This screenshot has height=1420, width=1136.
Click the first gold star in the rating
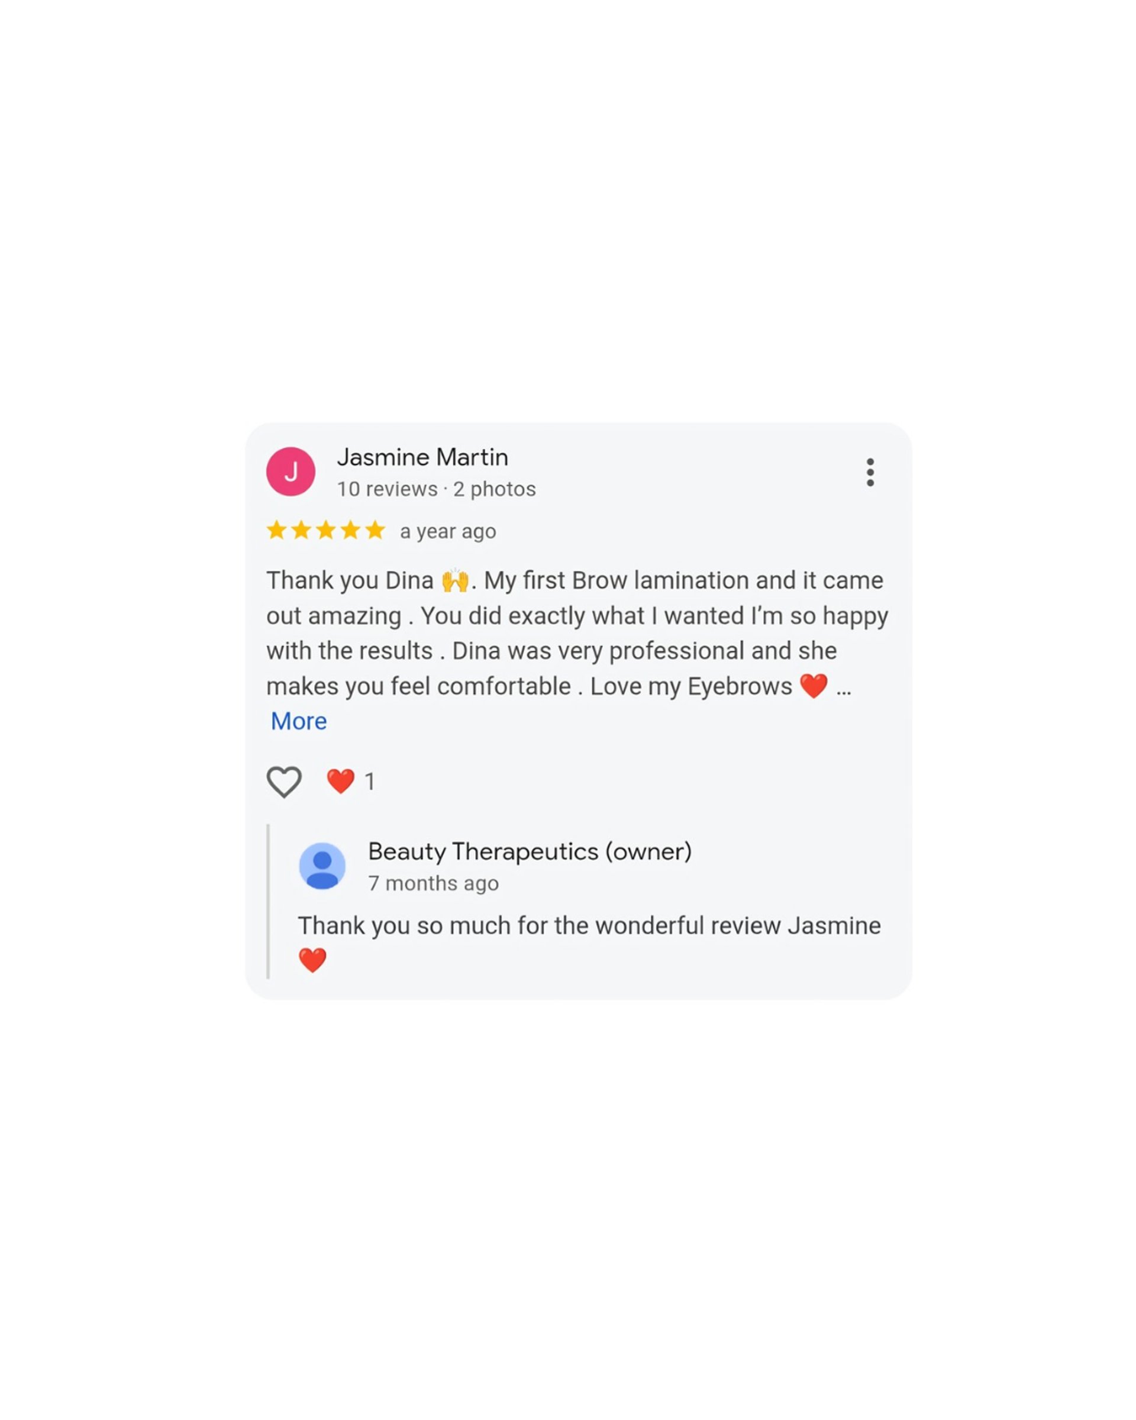(x=276, y=530)
